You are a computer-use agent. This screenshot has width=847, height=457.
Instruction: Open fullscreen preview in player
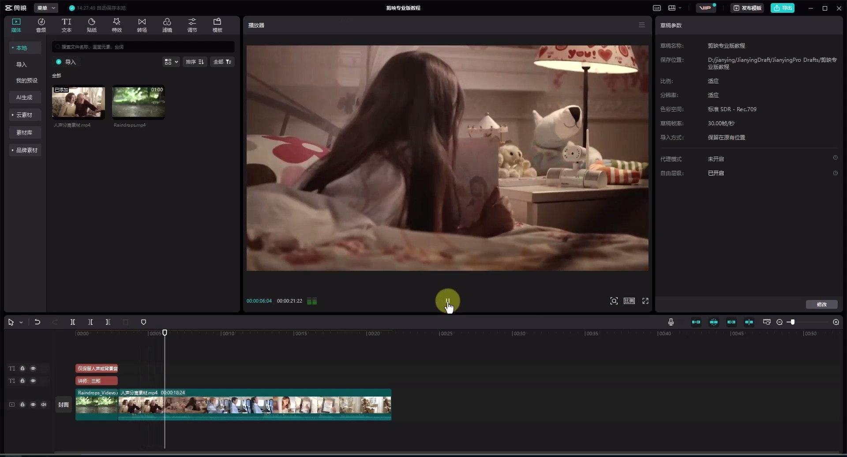click(x=645, y=301)
